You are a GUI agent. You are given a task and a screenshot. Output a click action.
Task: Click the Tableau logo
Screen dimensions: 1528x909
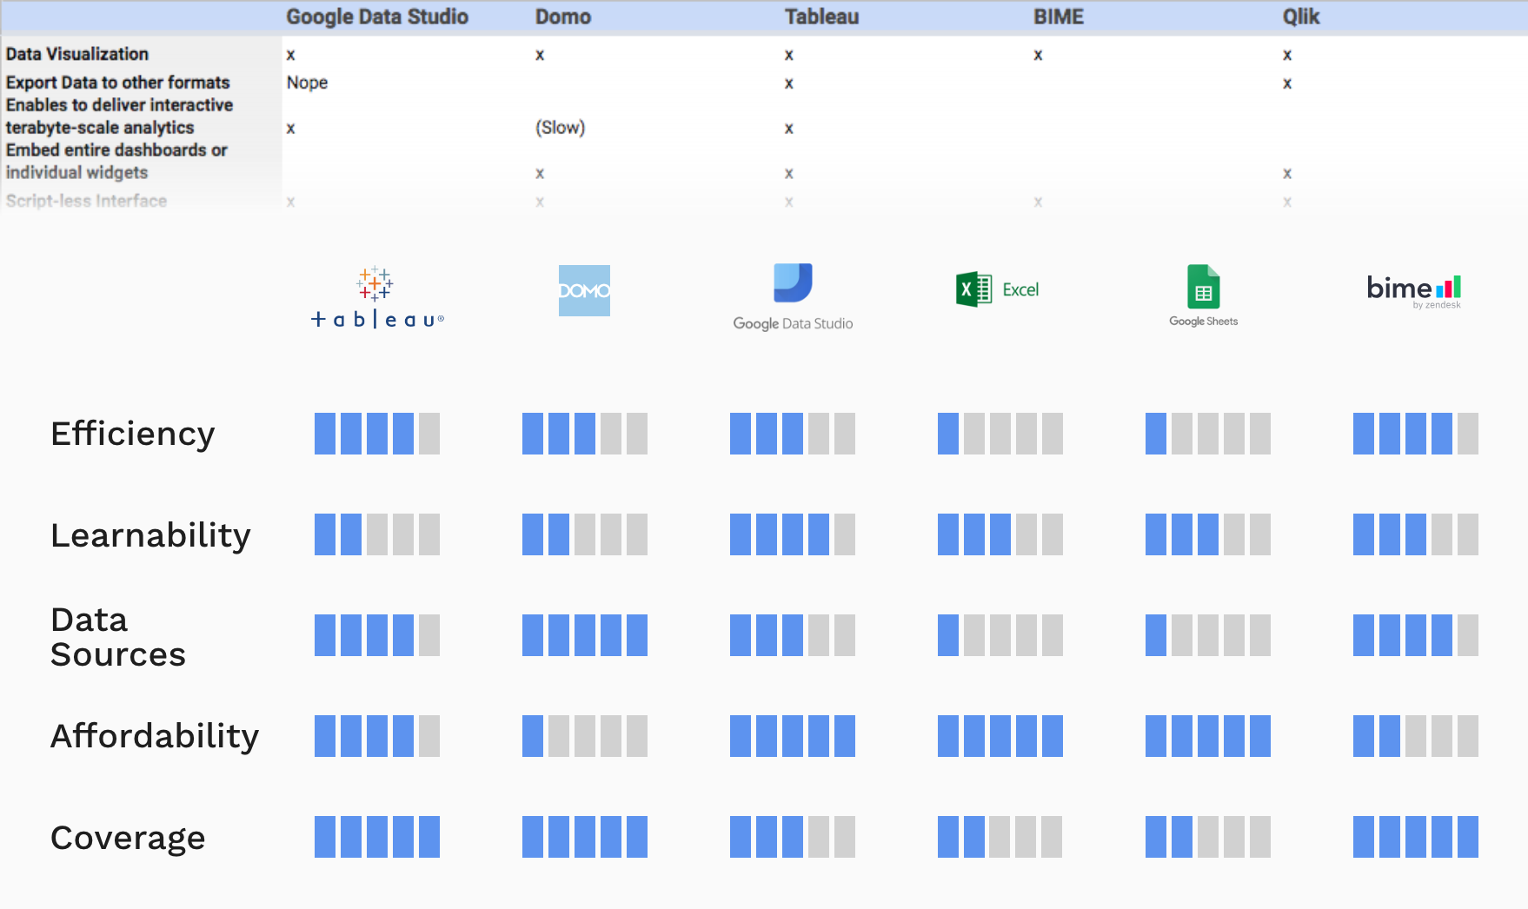(377, 297)
